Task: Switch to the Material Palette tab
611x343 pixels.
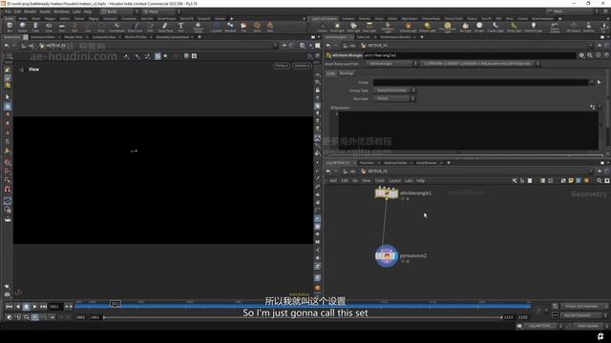Action: pos(395,163)
